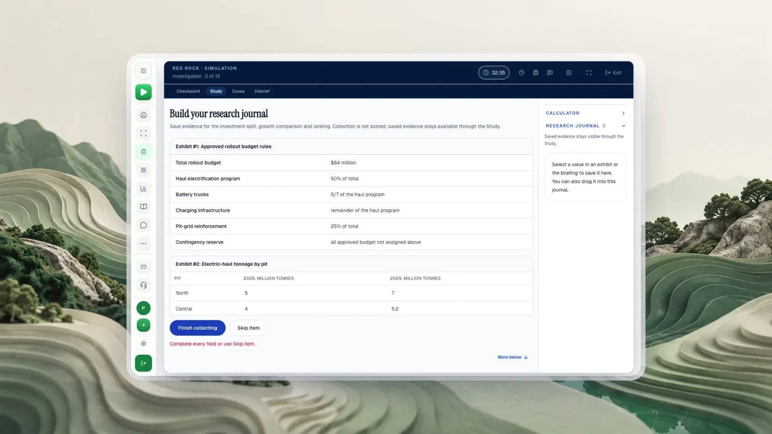Toggle fullscreen mode icon in header

point(589,72)
